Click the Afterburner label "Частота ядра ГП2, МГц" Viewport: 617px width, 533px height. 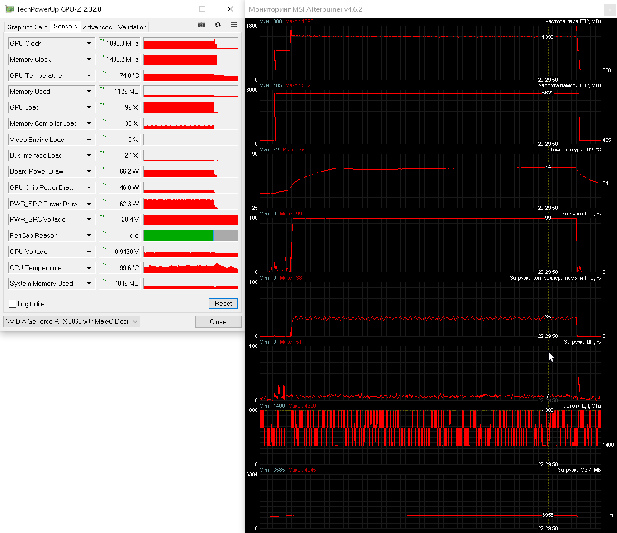click(x=573, y=21)
